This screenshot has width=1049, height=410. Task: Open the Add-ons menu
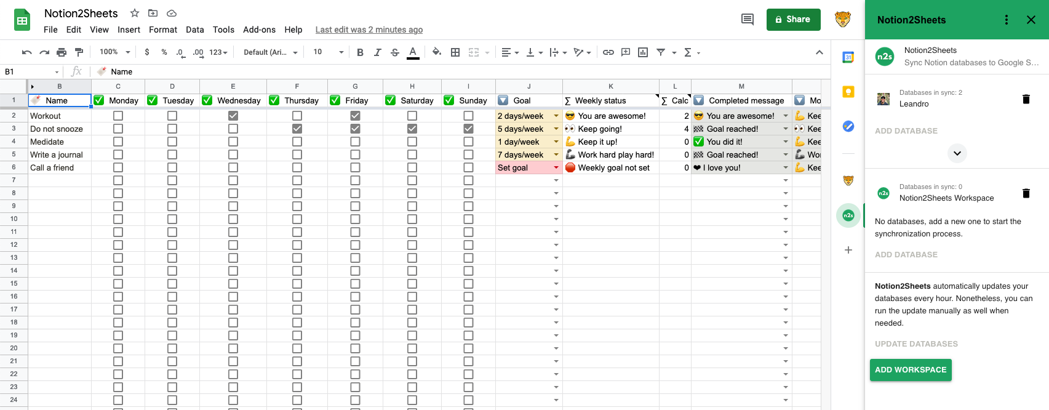click(259, 30)
